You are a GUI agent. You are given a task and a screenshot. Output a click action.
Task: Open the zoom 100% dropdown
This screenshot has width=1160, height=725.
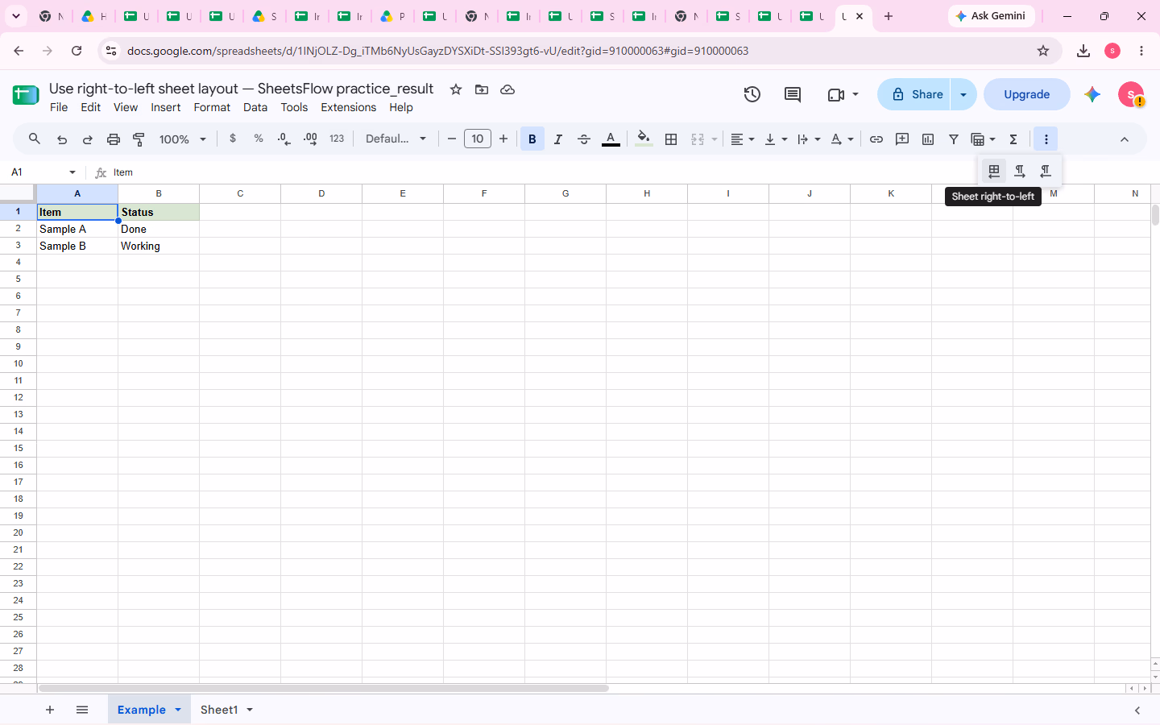[x=183, y=139]
